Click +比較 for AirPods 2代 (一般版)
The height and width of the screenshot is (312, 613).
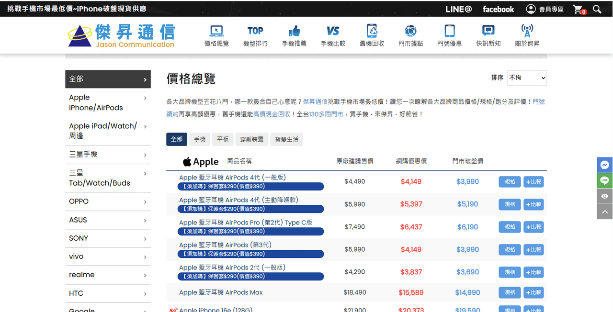(x=534, y=272)
